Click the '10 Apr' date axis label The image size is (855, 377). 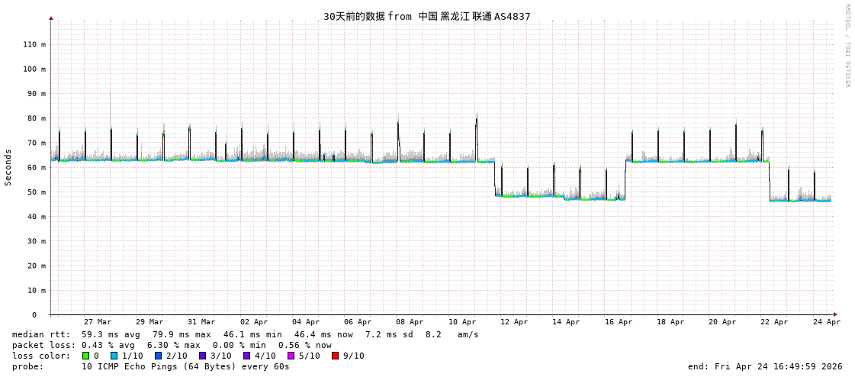pos(462,322)
